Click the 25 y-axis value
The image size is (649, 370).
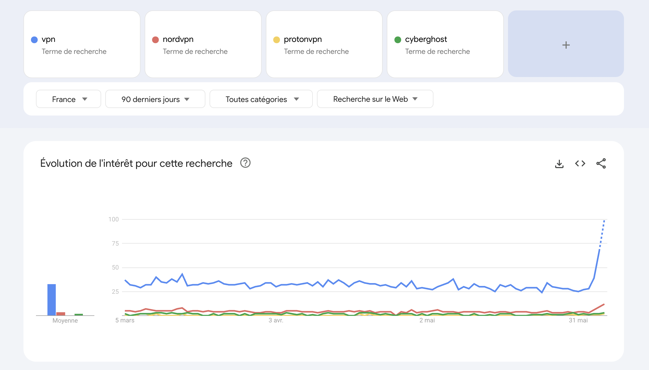115,292
